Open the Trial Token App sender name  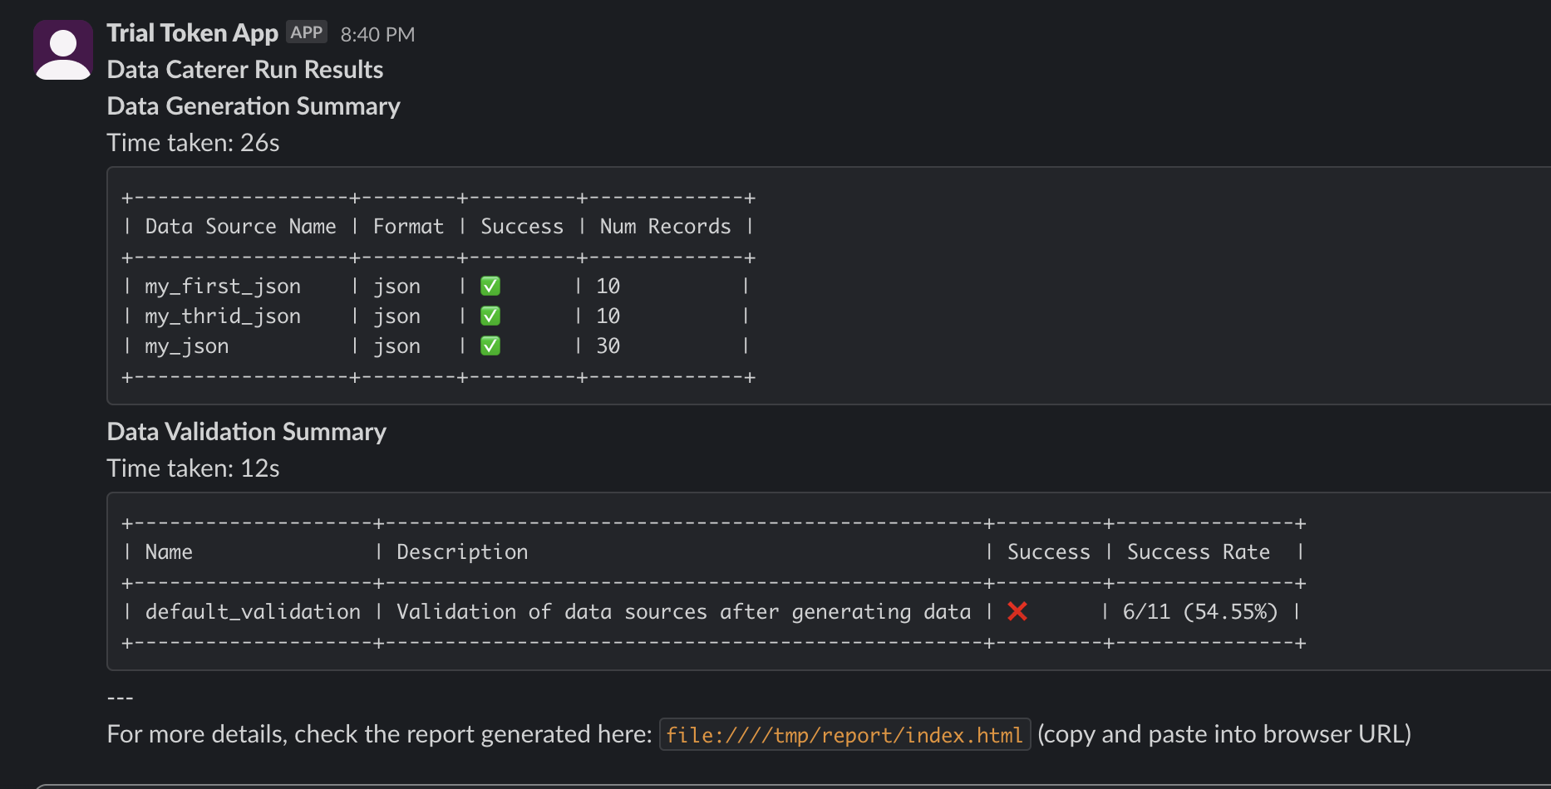coord(192,33)
